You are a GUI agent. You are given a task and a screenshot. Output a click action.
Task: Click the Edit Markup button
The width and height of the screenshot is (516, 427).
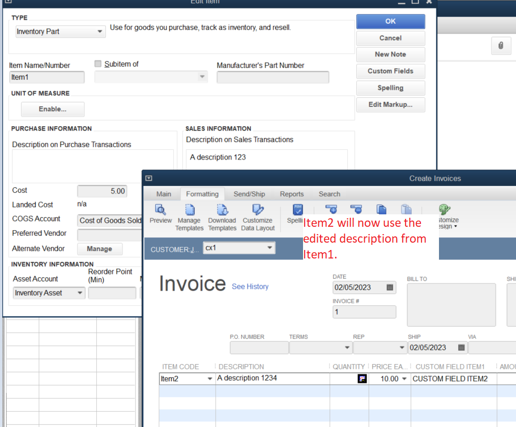pos(390,105)
